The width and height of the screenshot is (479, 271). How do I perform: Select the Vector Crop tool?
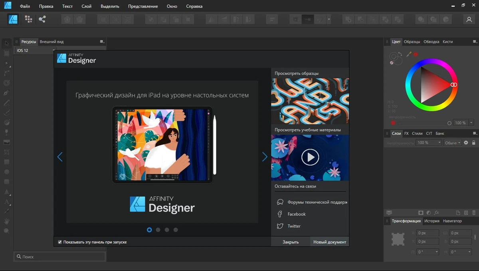(x=6, y=152)
